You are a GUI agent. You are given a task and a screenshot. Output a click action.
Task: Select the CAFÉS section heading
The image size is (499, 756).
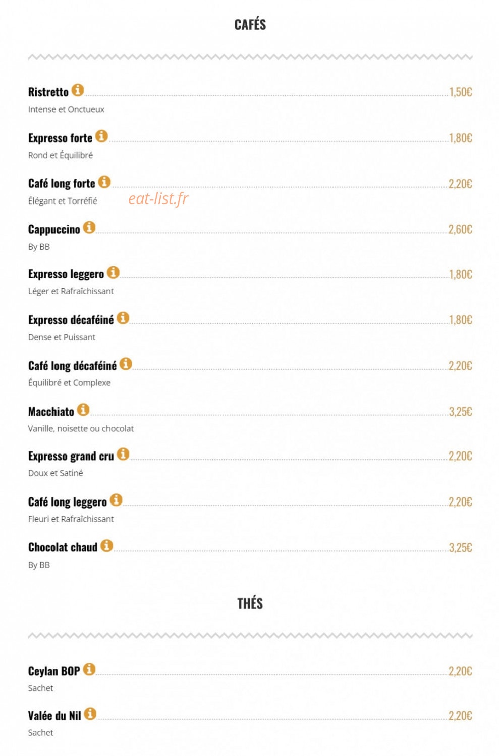point(250,24)
